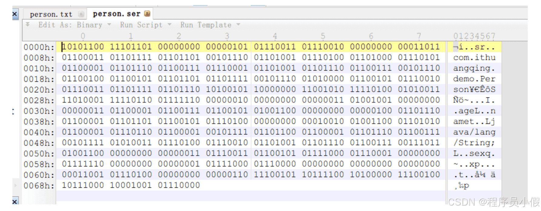Viewport: 541px width, 211px height.
Task: Click byte 01010000 in row 0018h
Action: tap(323, 78)
